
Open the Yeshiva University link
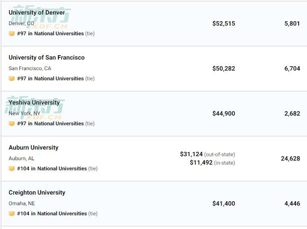coord(34,102)
